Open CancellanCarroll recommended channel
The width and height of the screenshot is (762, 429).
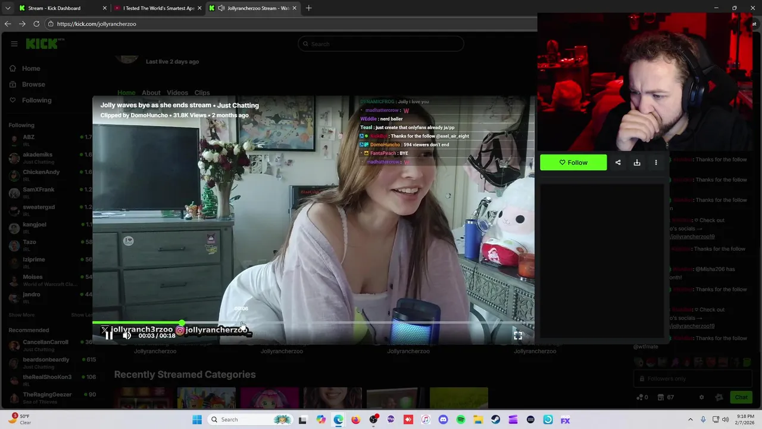pos(51,345)
